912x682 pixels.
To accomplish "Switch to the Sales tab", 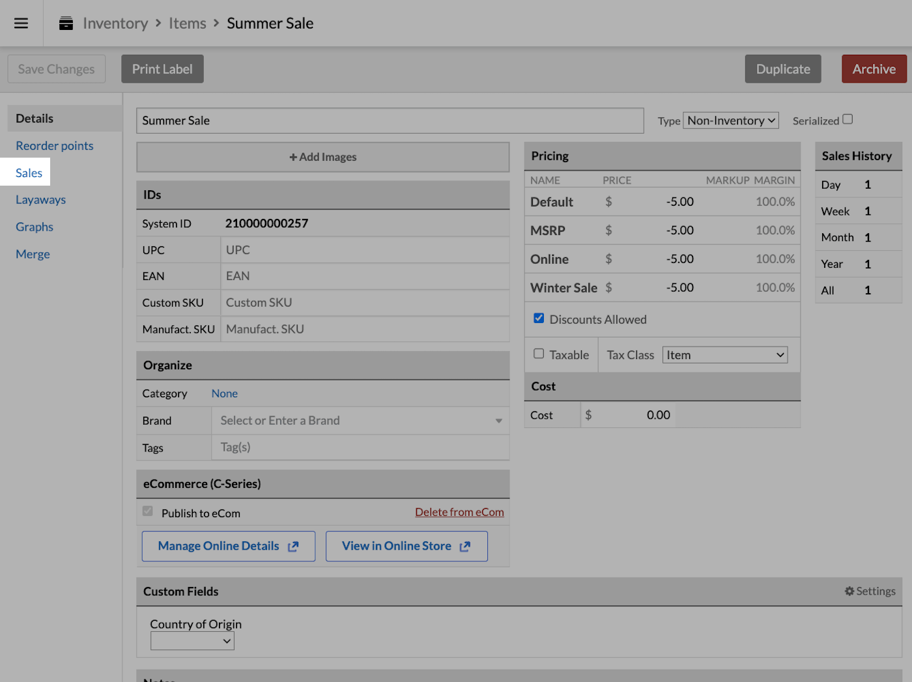I will click(29, 173).
